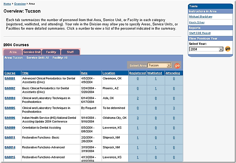
Task: Click the location 'Phoenix, AZ'
Action: pos(110,88)
